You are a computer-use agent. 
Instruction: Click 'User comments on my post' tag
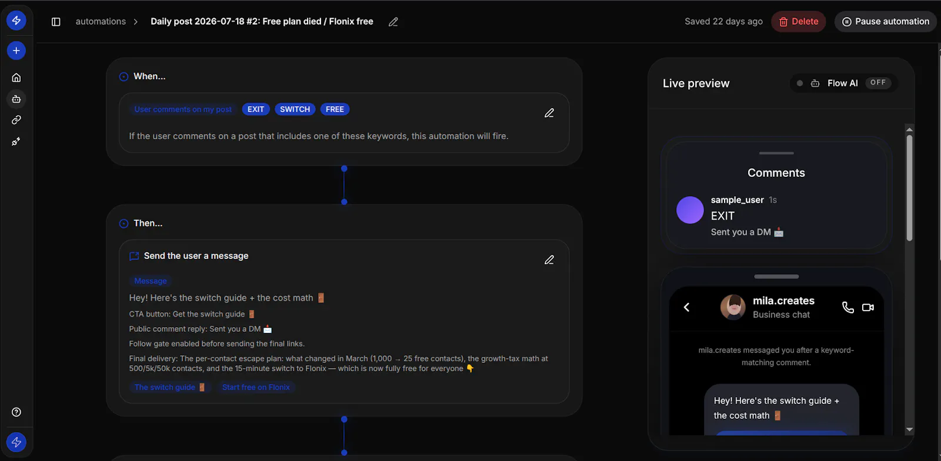pyautogui.click(x=183, y=109)
